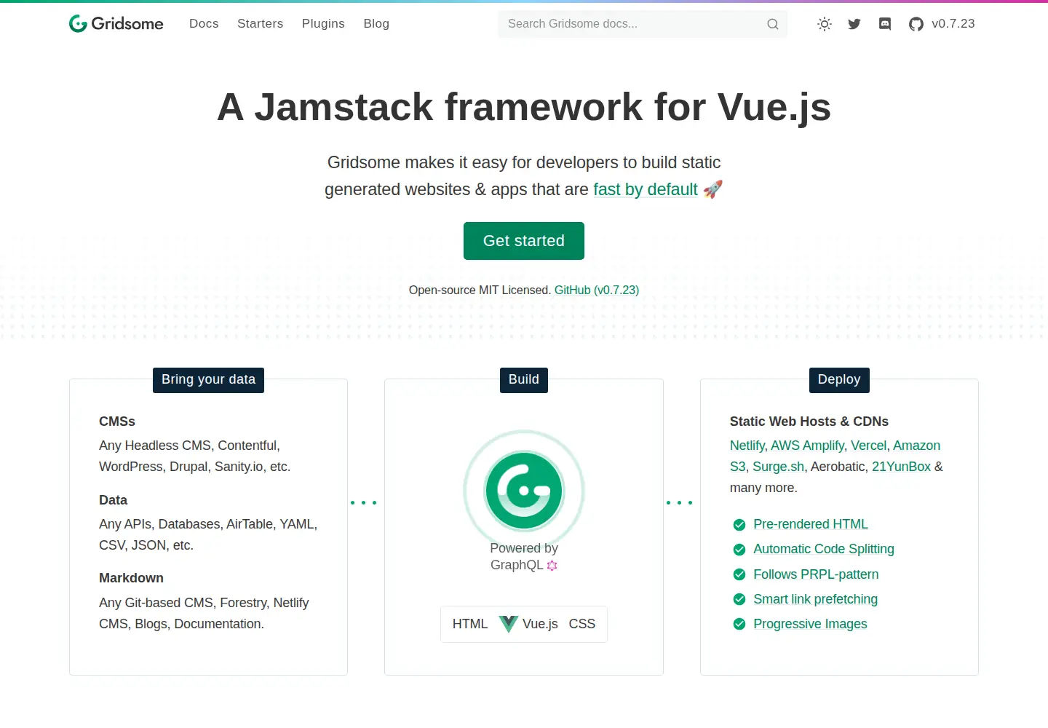Click the Deploy card label
Screen dimensions: 1048x728
(x=839, y=380)
